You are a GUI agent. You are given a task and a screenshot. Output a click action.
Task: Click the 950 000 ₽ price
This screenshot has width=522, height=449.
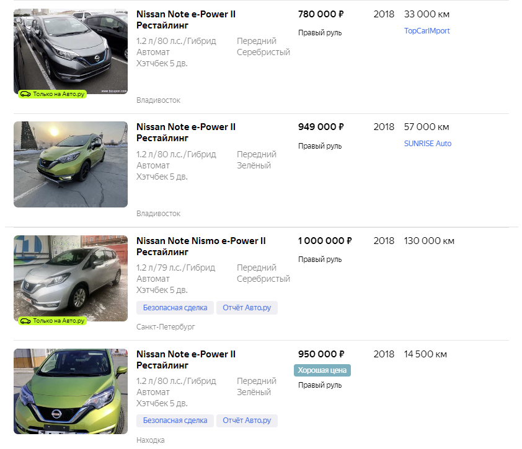point(321,354)
